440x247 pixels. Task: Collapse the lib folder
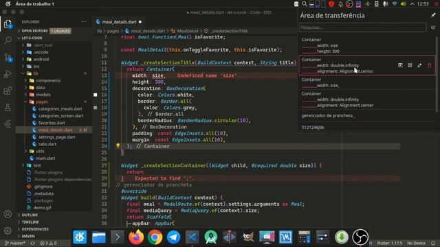tap(36, 73)
